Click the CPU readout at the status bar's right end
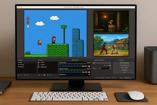 click(x=125, y=78)
